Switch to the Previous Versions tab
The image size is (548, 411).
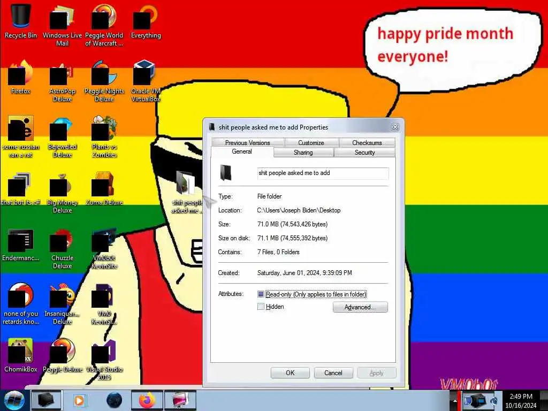247,142
